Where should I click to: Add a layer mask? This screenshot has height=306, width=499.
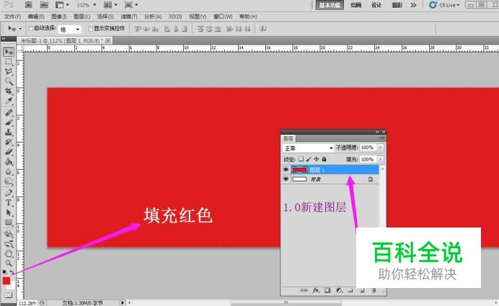pos(327,290)
